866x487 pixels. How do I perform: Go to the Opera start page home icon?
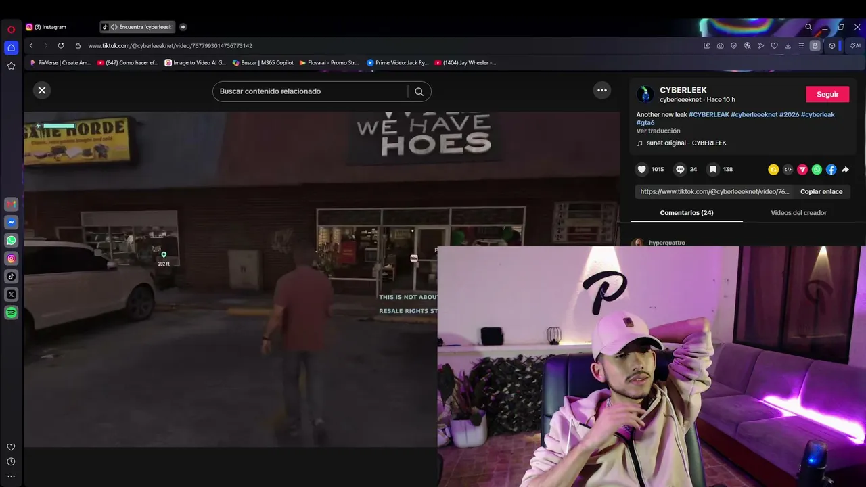(11, 47)
